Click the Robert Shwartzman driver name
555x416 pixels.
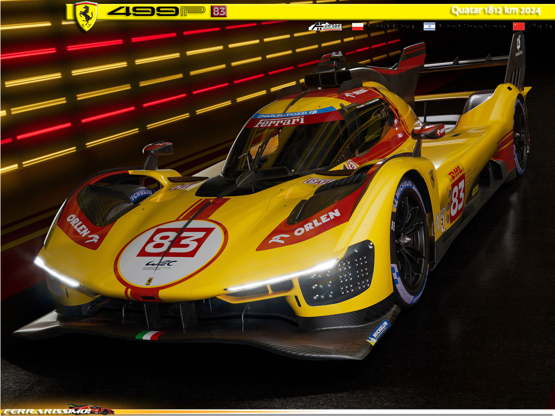click(x=471, y=26)
